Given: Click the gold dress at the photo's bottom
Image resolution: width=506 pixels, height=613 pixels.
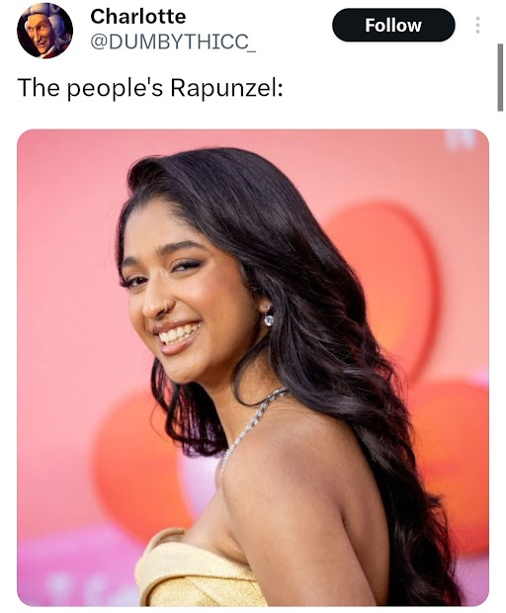Looking at the screenshot, I should pyautogui.click(x=196, y=570).
